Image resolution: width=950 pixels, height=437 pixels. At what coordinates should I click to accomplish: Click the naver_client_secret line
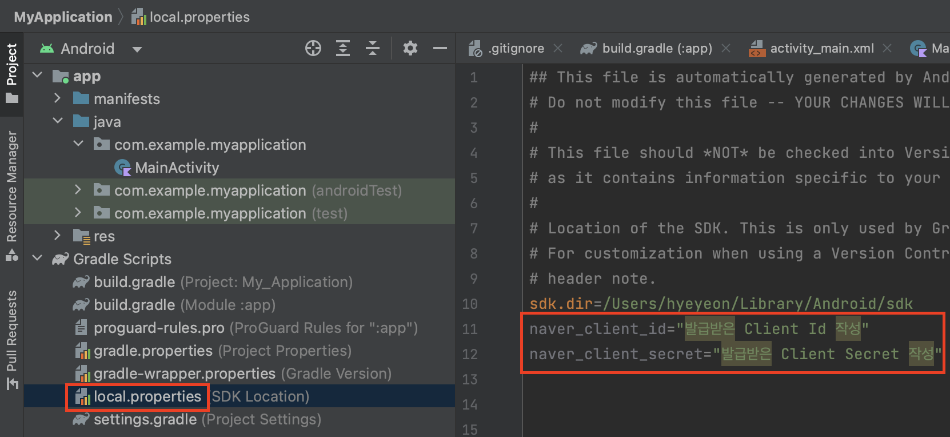click(736, 354)
